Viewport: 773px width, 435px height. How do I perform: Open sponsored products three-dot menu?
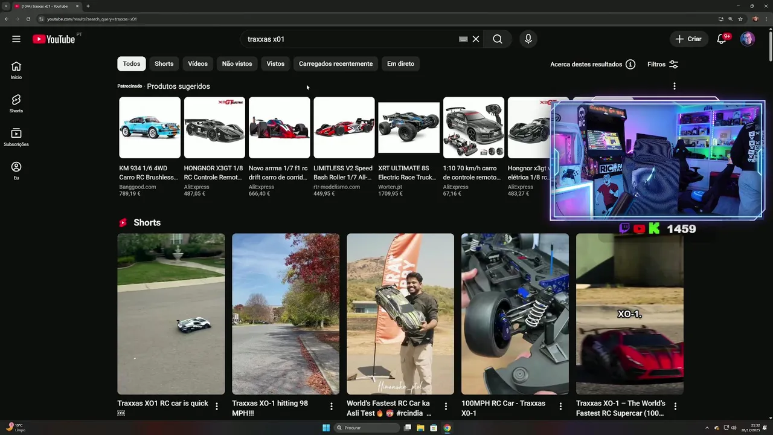click(675, 86)
